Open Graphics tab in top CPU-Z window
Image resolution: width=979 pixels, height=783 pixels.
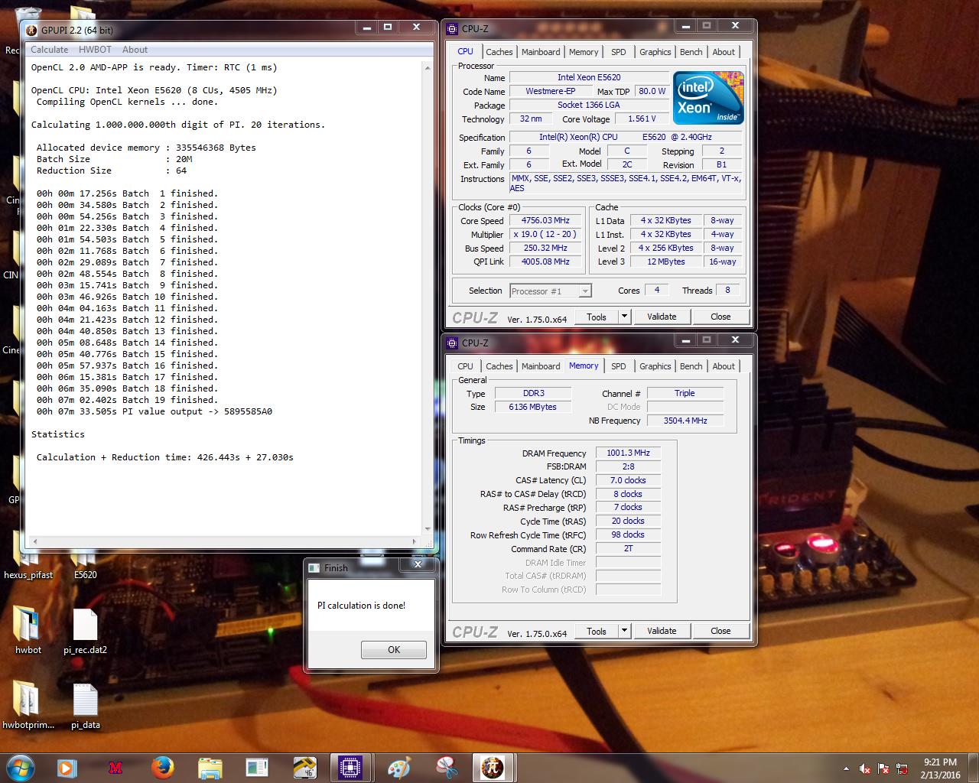[x=655, y=52]
